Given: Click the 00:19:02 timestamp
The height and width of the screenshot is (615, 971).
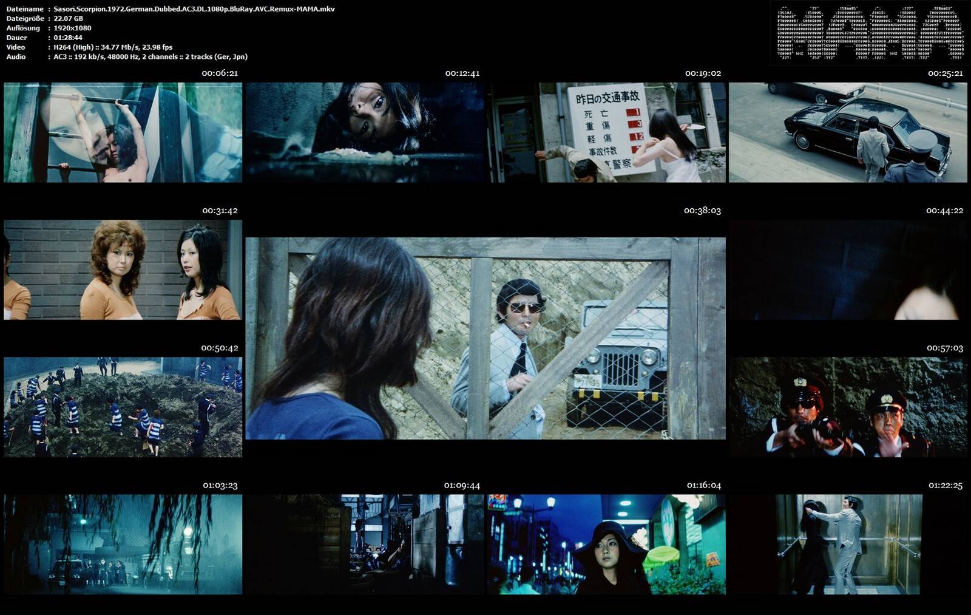Looking at the screenshot, I should click(x=703, y=73).
